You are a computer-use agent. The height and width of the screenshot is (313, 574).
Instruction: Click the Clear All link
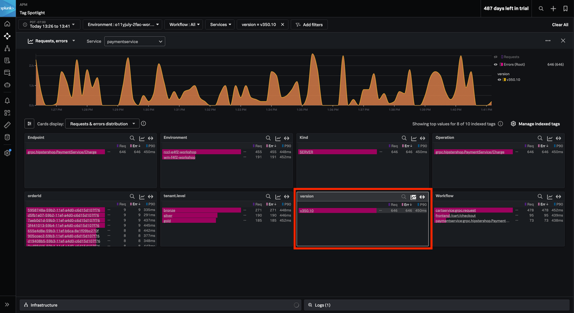560,25
